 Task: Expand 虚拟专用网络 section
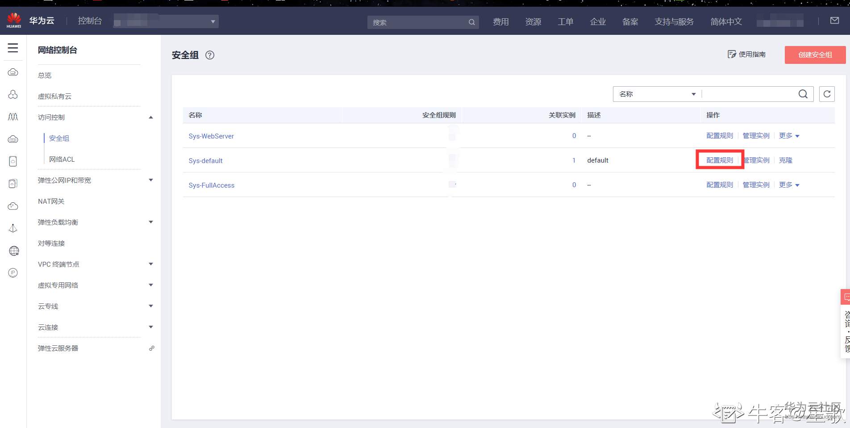point(151,285)
